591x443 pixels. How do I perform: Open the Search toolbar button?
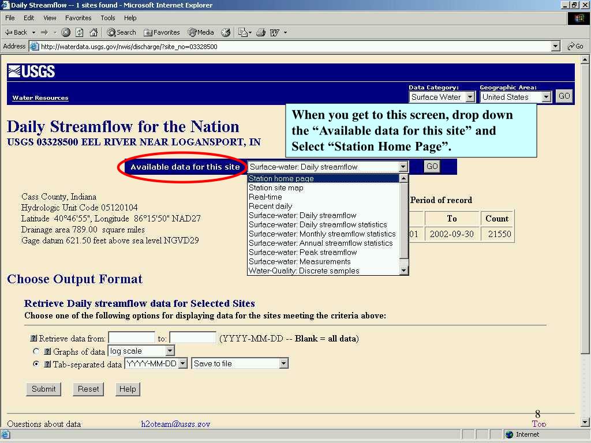121,32
